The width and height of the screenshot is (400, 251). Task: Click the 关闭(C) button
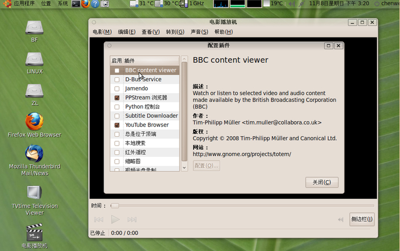(322, 182)
